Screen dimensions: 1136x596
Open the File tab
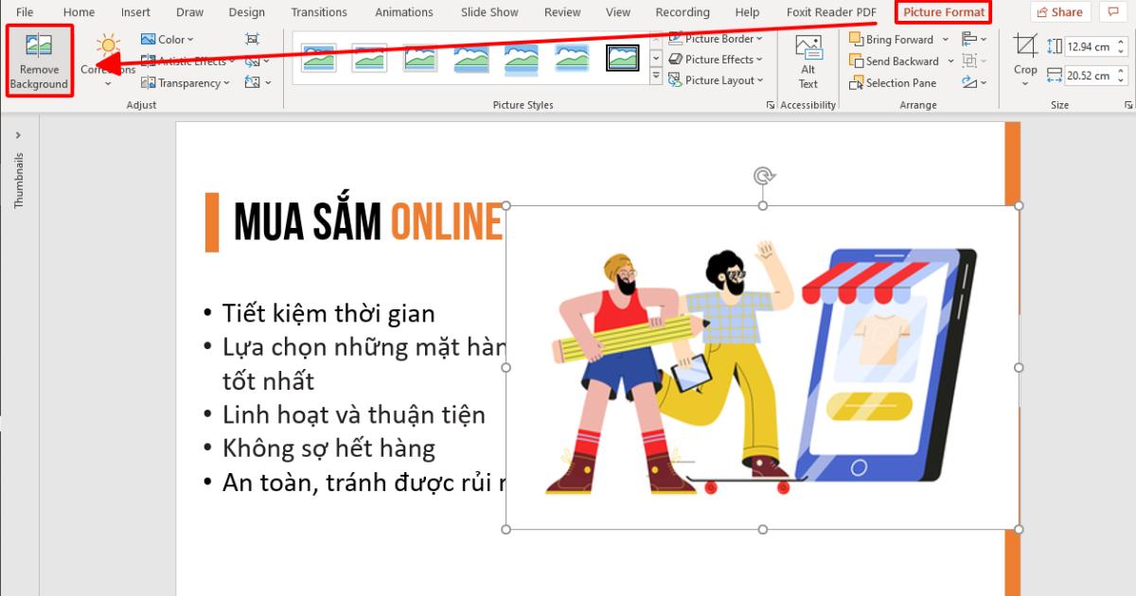pos(25,12)
